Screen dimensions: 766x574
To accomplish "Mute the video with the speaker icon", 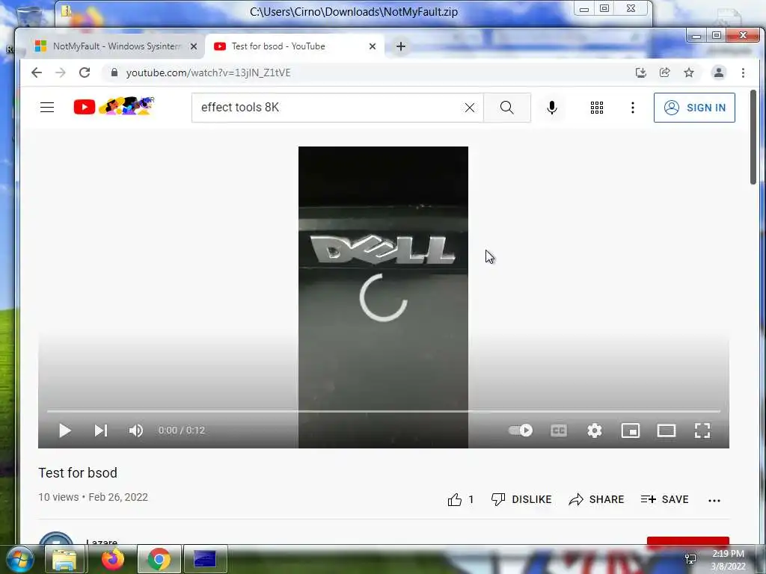I will [x=136, y=430].
